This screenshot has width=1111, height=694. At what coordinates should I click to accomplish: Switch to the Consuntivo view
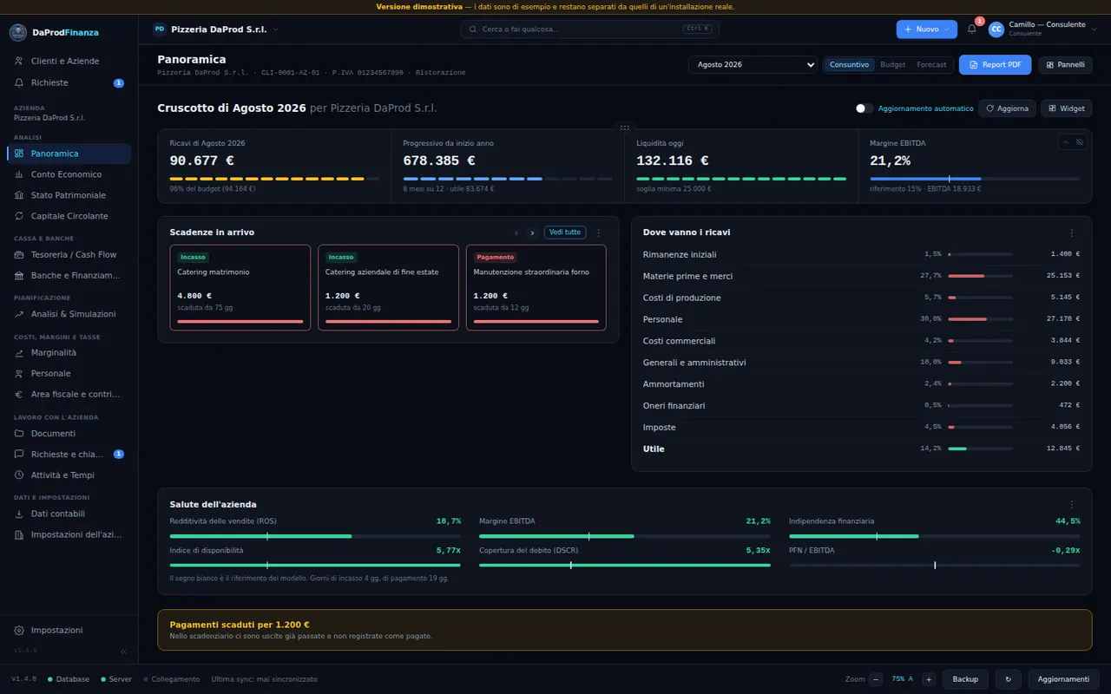point(849,64)
